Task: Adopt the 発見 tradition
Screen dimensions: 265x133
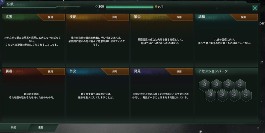Action: pos(179,71)
